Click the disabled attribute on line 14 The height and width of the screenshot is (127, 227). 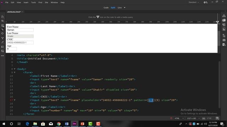click(x=112, y=90)
